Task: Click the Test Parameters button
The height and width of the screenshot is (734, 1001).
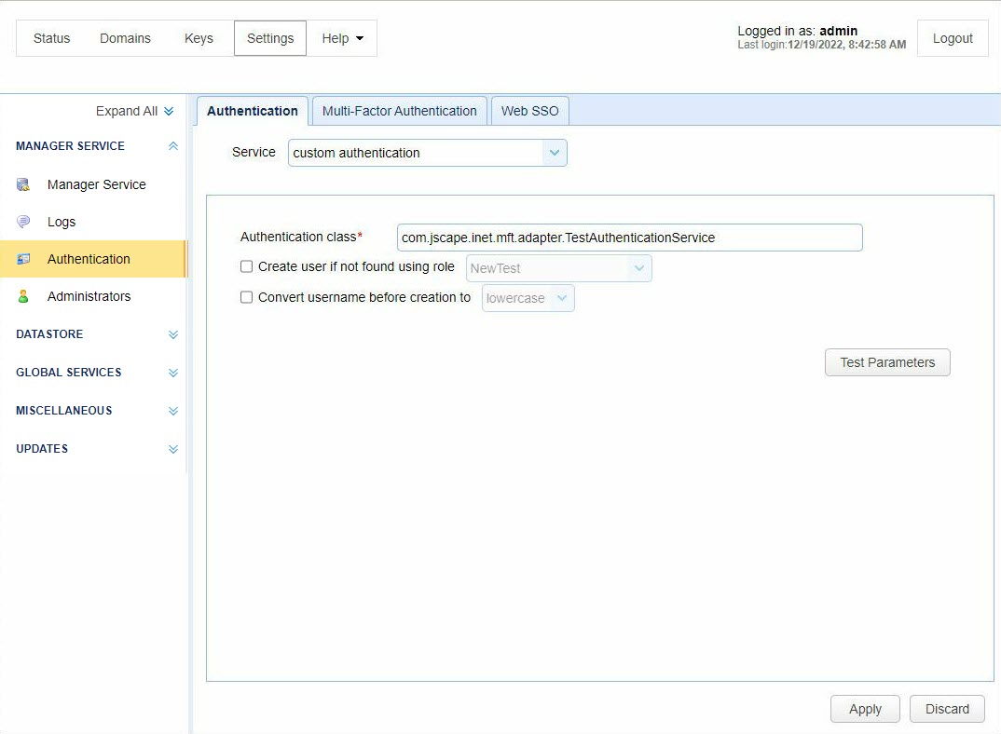Action: point(887,362)
